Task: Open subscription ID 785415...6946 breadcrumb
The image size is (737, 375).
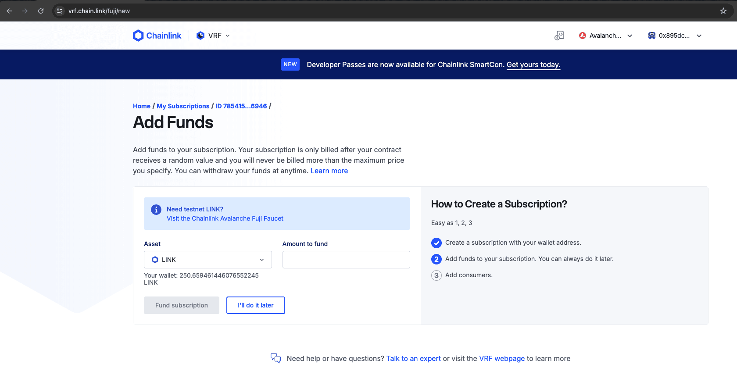Action: [241, 106]
